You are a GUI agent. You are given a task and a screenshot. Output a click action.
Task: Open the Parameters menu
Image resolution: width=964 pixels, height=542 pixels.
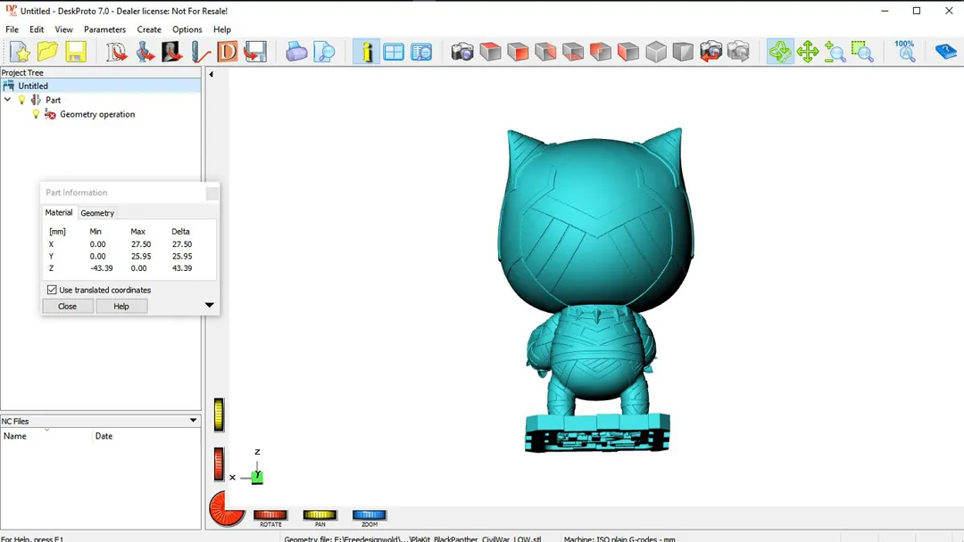point(104,29)
